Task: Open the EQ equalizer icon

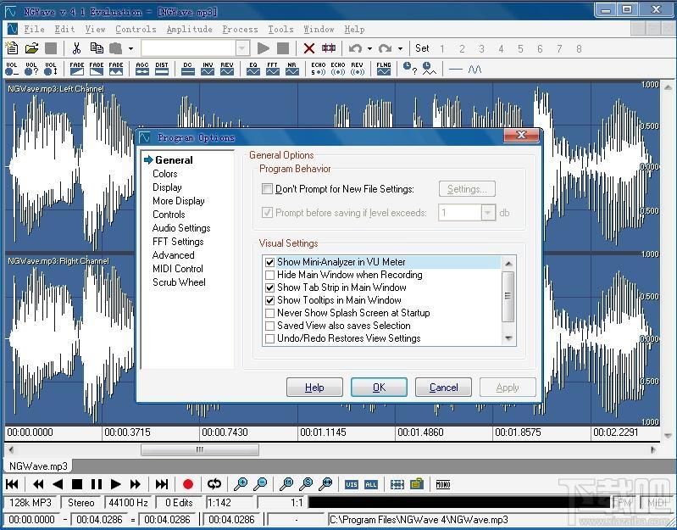Action: (x=253, y=69)
